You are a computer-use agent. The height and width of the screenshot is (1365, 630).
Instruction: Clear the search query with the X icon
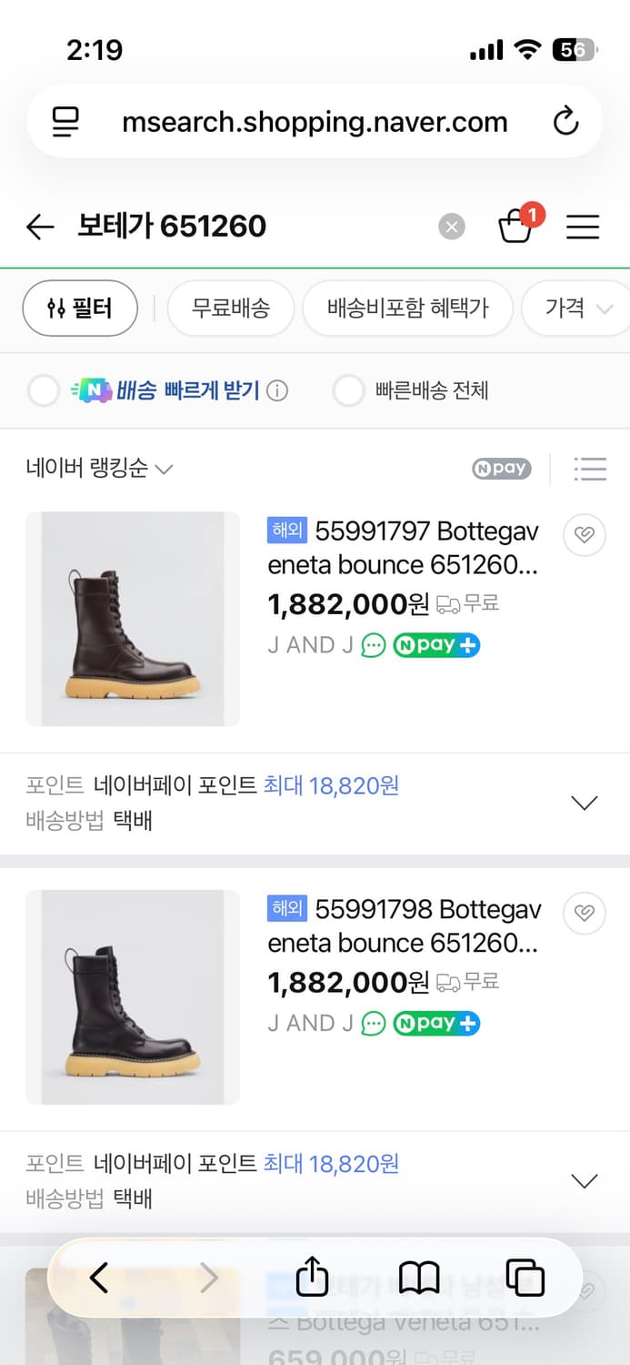452,227
